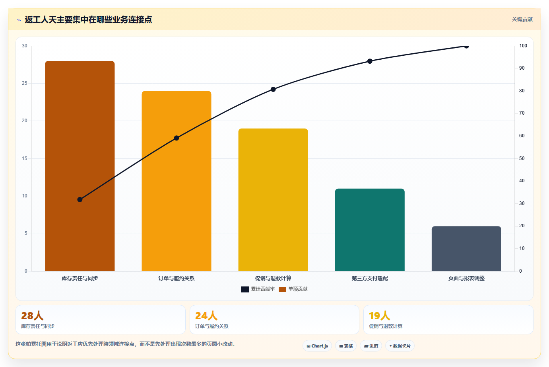Click the 进度 tag
549x367 pixels.
click(371, 346)
